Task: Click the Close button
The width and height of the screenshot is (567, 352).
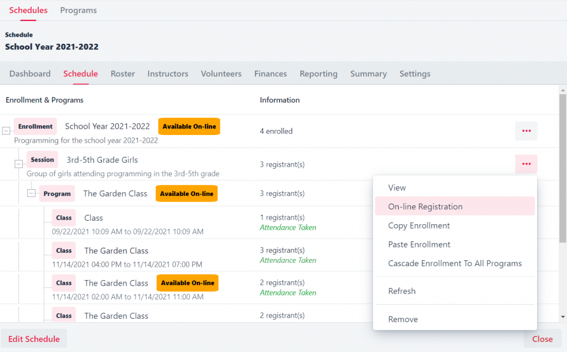Action: point(542,339)
